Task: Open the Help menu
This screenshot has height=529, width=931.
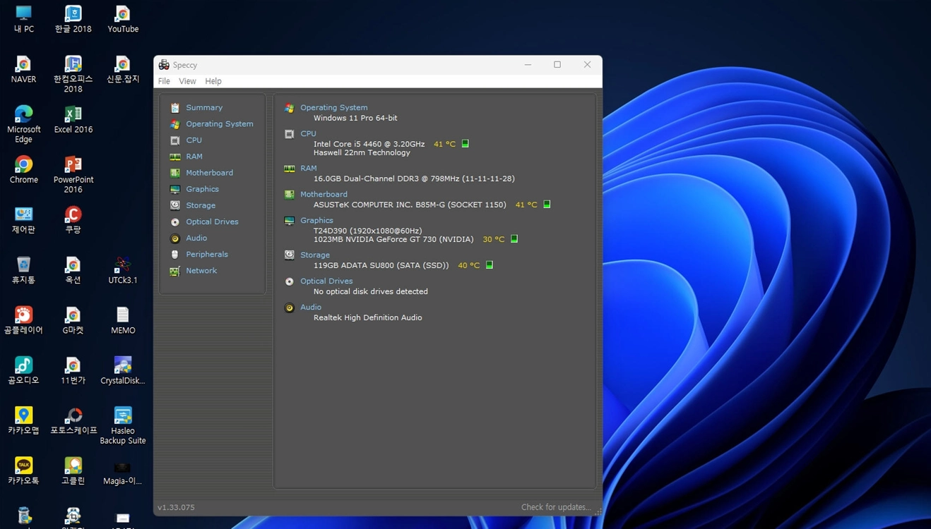Action: click(x=213, y=81)
